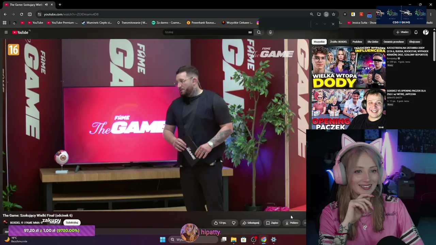The image size is (436, 245).
Task: Click the Utwórz create button
Action: tap(402, 32)
